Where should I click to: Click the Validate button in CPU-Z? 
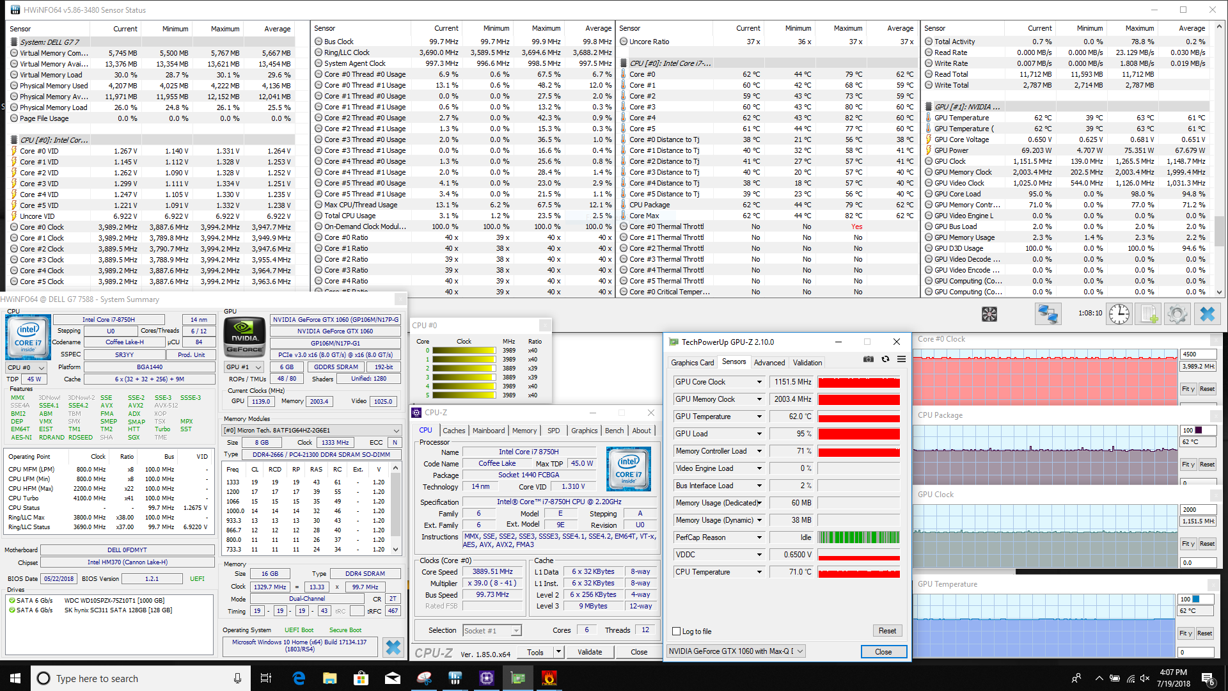pos(589,652)
